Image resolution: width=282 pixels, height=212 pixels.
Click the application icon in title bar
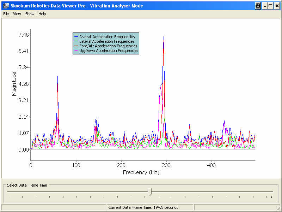tap(6, 6)
